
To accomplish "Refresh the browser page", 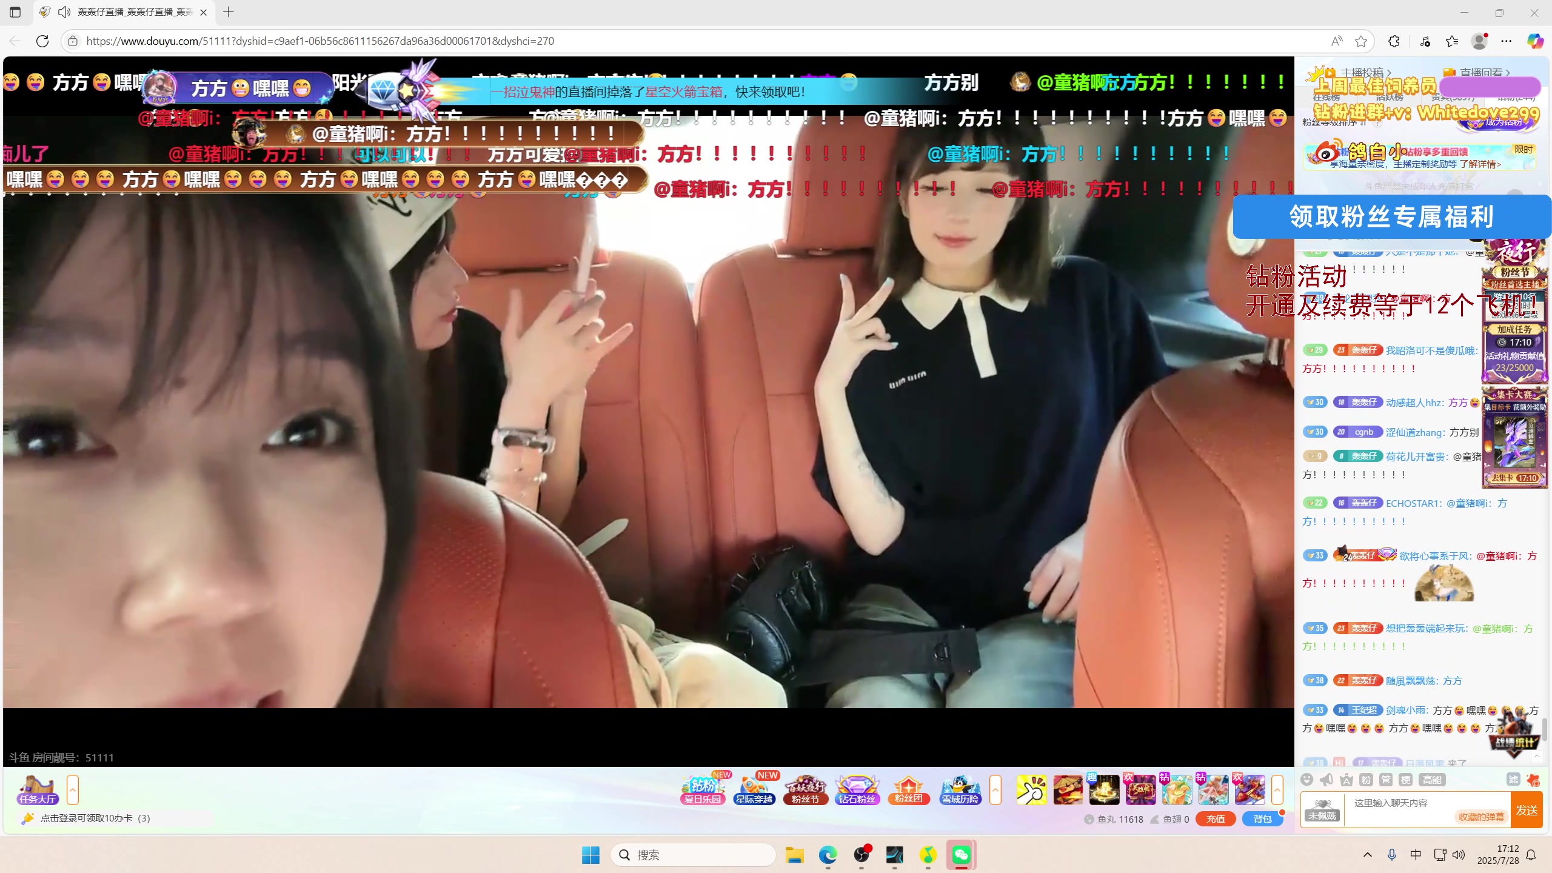I will point(42,41).
